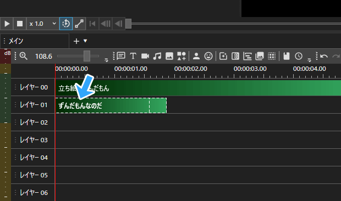Open the overflow arrow after the zoom slider
Screen dimensions: 341x201
pyautogui.click(x=106, y=60)
